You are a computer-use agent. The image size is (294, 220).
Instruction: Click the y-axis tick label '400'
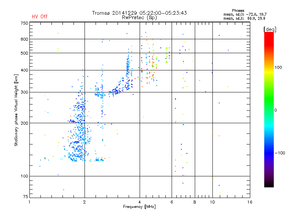coord(24,70)
